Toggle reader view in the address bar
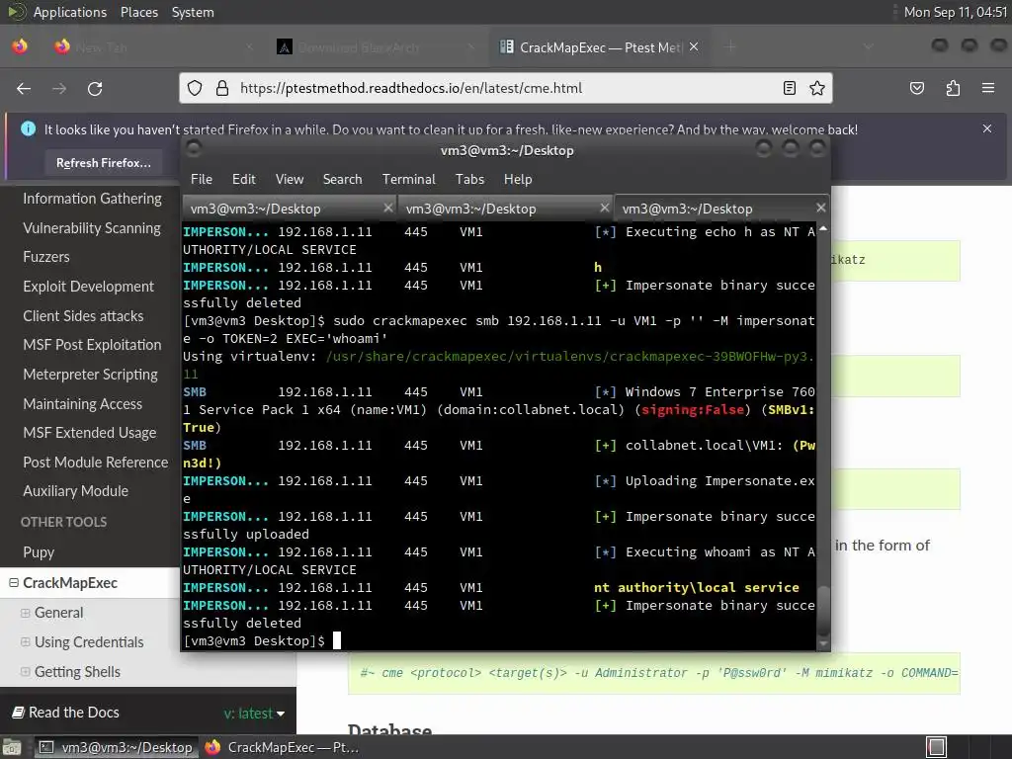Image resolution: width=1012 pixels, height=759 pixels. pos(789,88)
